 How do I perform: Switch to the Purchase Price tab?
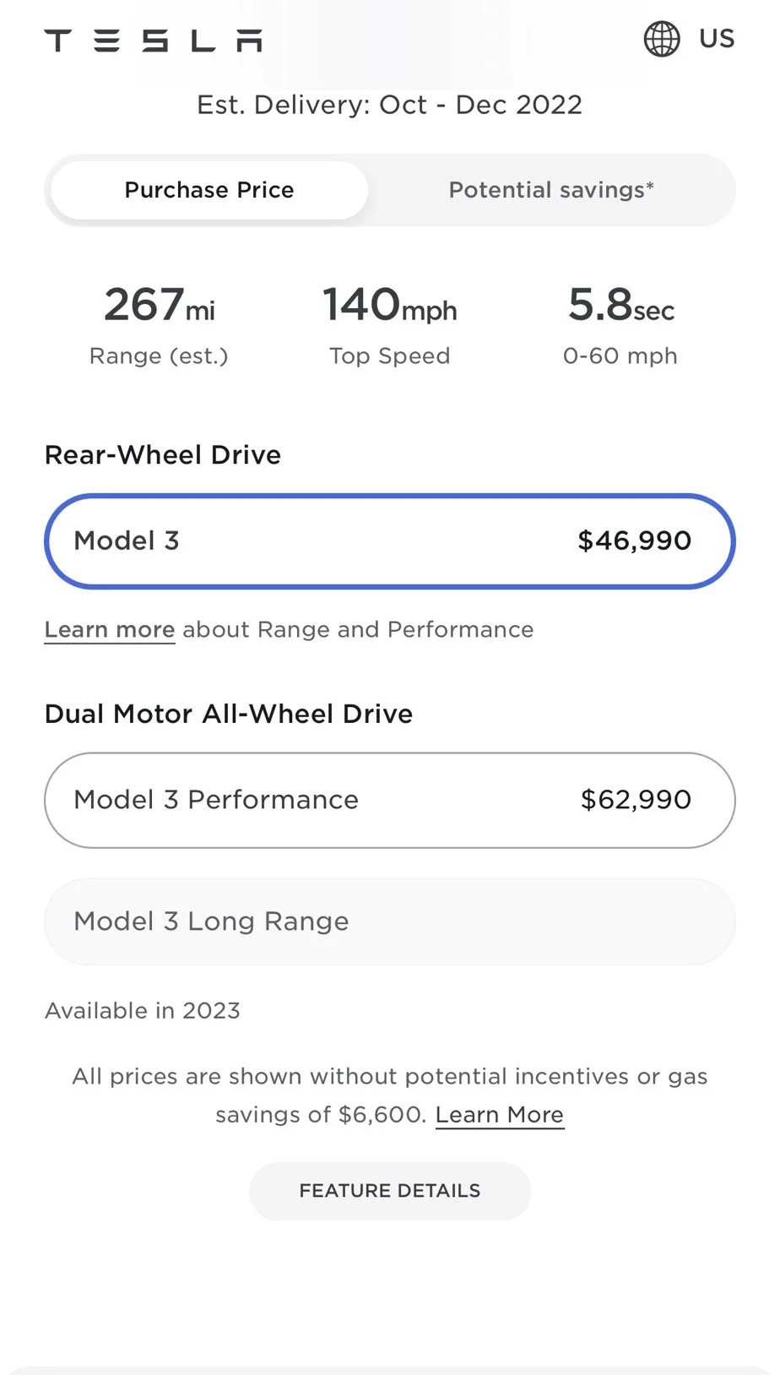click(x=209, y=190)
